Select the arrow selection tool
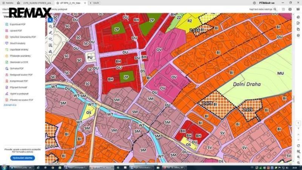This screenshot has width=302, height=170. 50,20
